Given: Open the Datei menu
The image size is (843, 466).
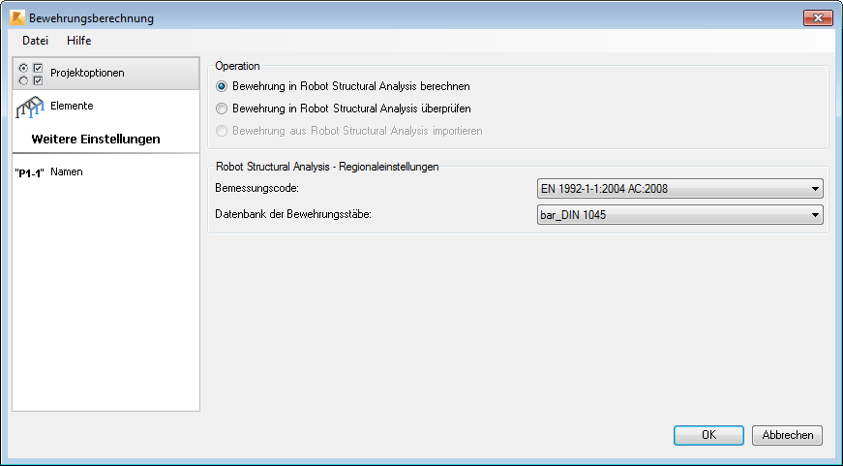Looking at the screenshot, I should [35, 41].
